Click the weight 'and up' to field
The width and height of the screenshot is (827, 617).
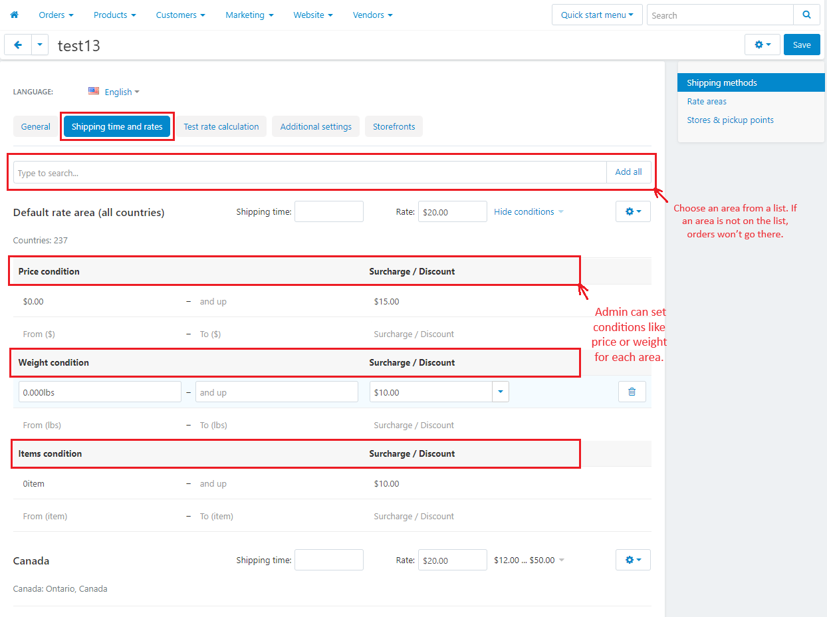277,392
